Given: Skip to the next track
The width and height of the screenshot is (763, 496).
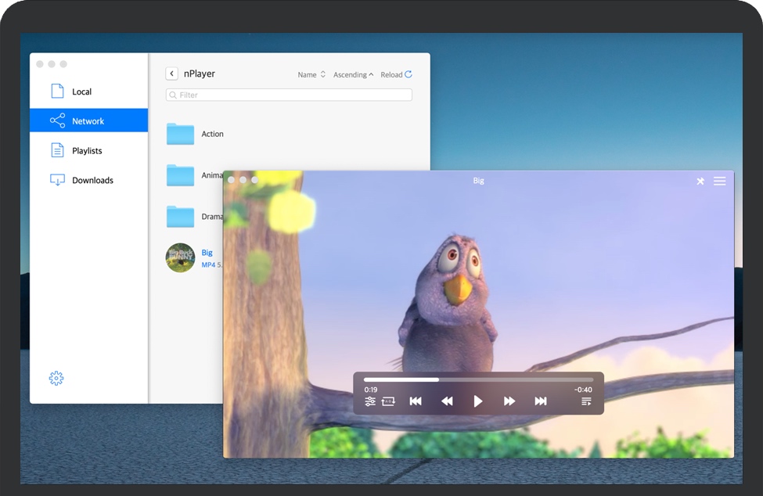Looking at the screenshot, I should [x=540, y=401].
